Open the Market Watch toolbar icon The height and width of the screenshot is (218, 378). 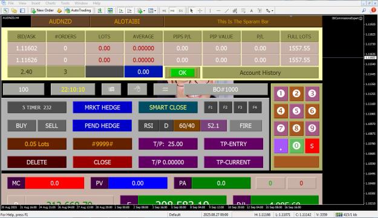point(6,11)
